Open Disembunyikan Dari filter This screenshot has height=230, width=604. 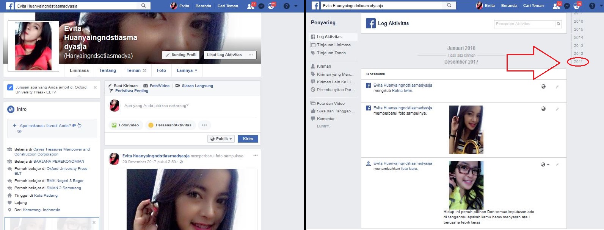pos(333,90)
